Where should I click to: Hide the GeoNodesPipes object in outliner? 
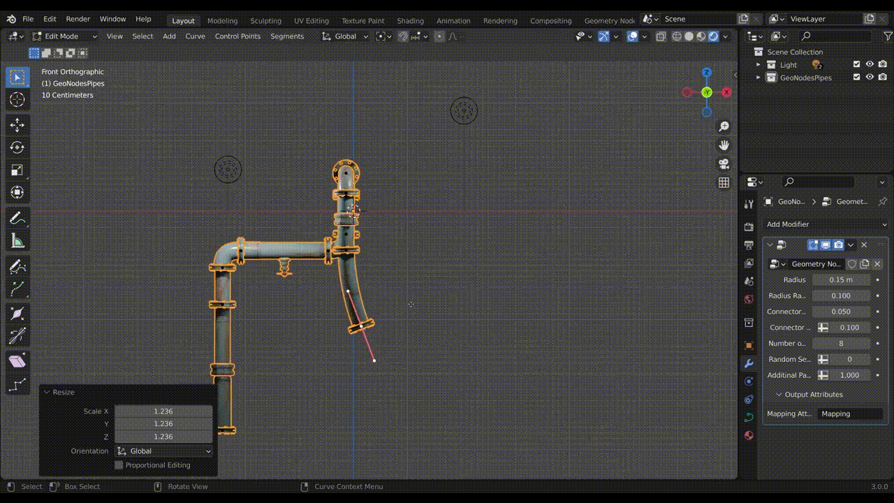(870, 78)
